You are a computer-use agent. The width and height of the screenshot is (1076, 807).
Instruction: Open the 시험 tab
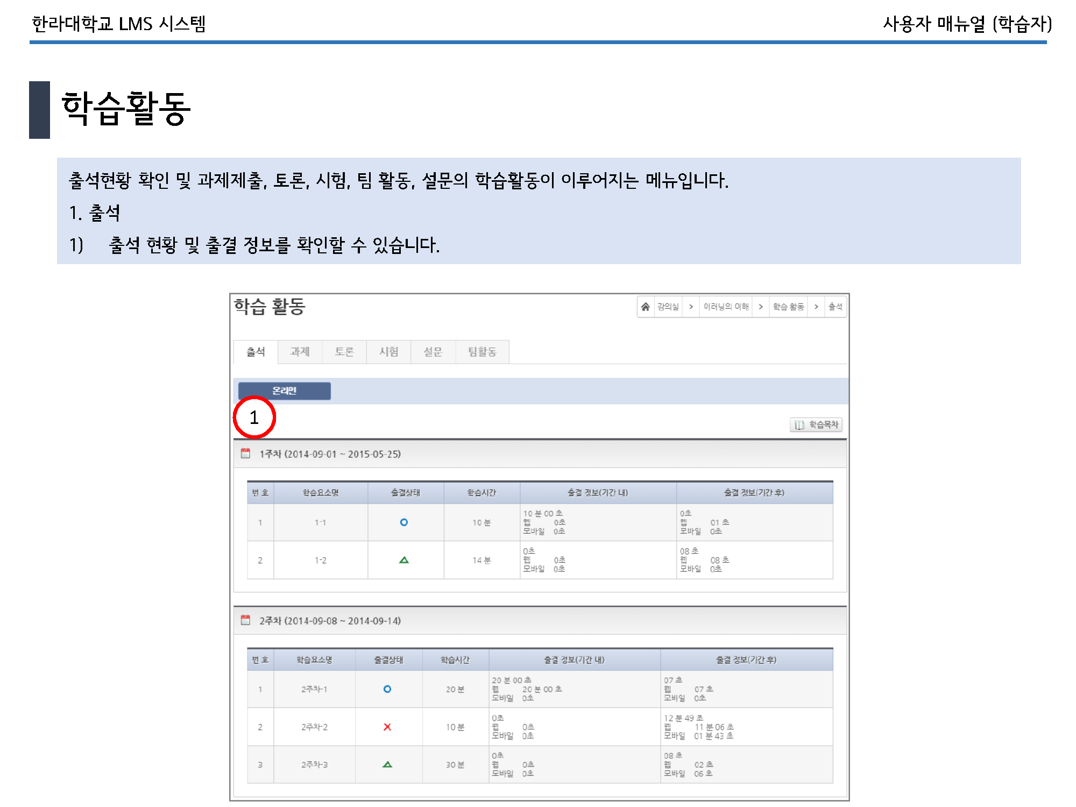388,352
